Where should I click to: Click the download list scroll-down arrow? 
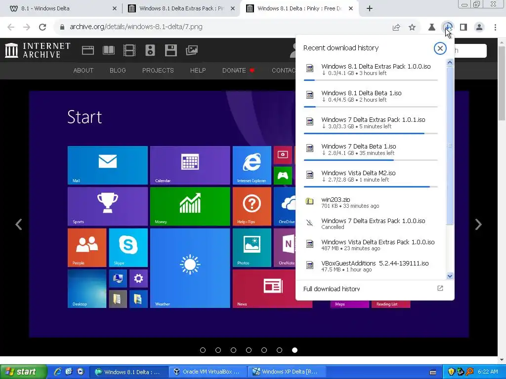(450, 276)
